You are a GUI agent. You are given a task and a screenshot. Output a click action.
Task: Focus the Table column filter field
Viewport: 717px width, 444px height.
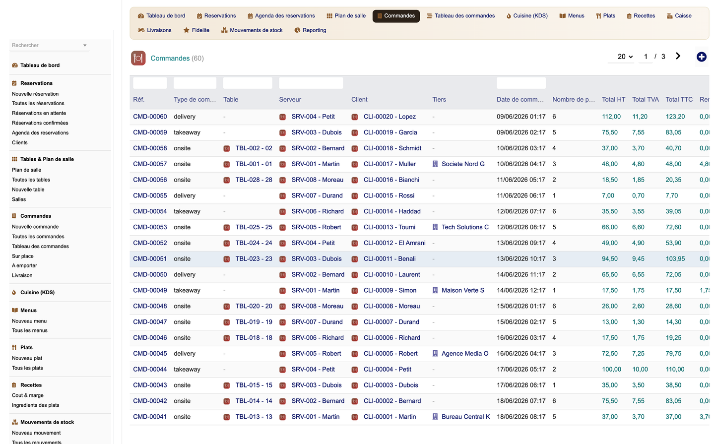248,83
